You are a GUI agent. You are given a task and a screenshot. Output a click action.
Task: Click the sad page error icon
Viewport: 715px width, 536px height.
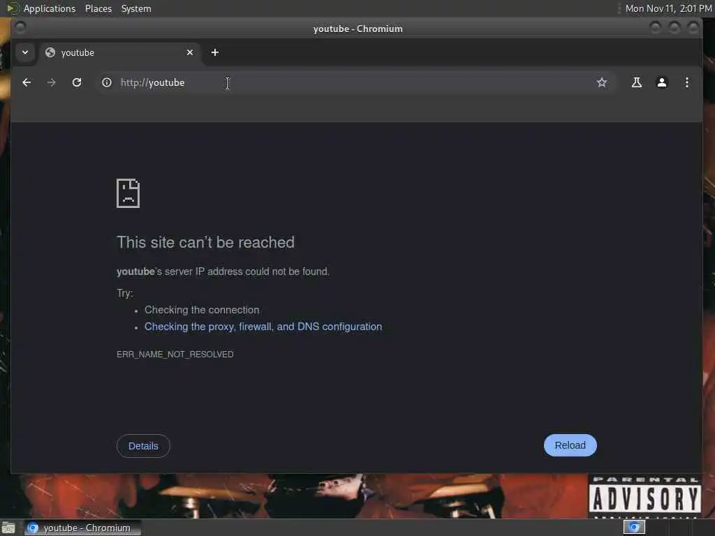click(128, 193)
